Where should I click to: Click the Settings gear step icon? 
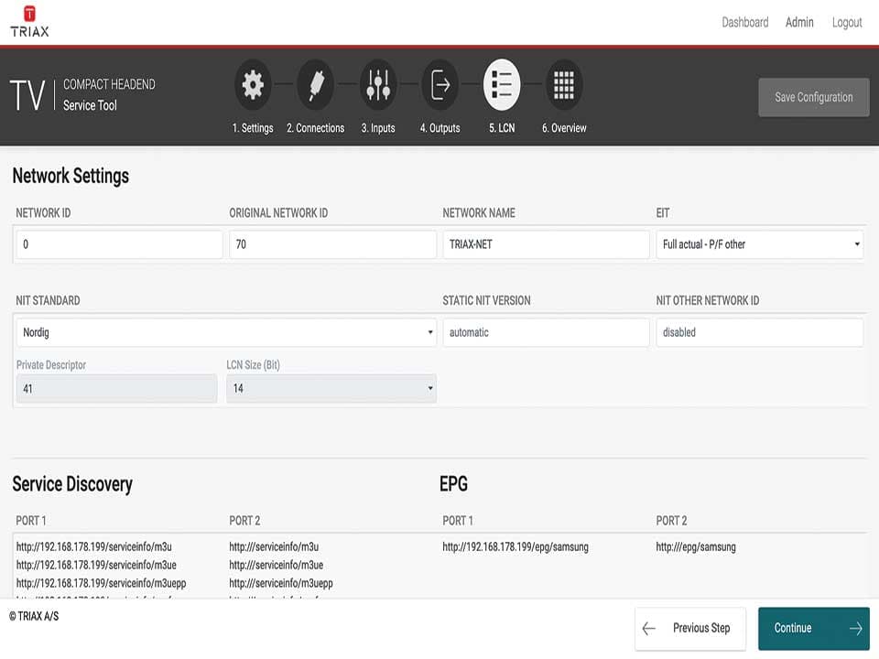pos(253,85)
